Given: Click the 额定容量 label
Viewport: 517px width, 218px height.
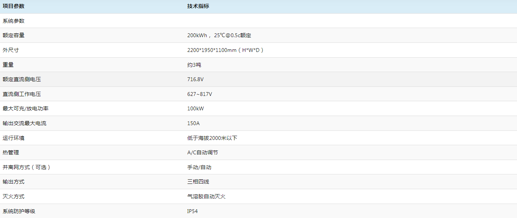Looking at the screenshot, I should coord(13,35).
